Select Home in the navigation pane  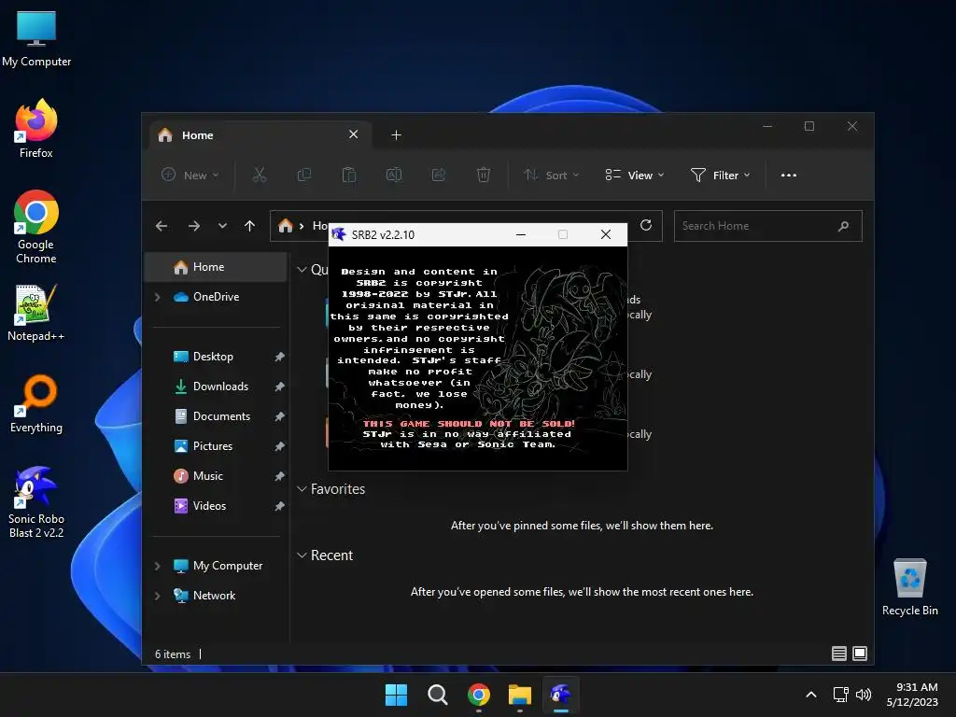[216, 267]
